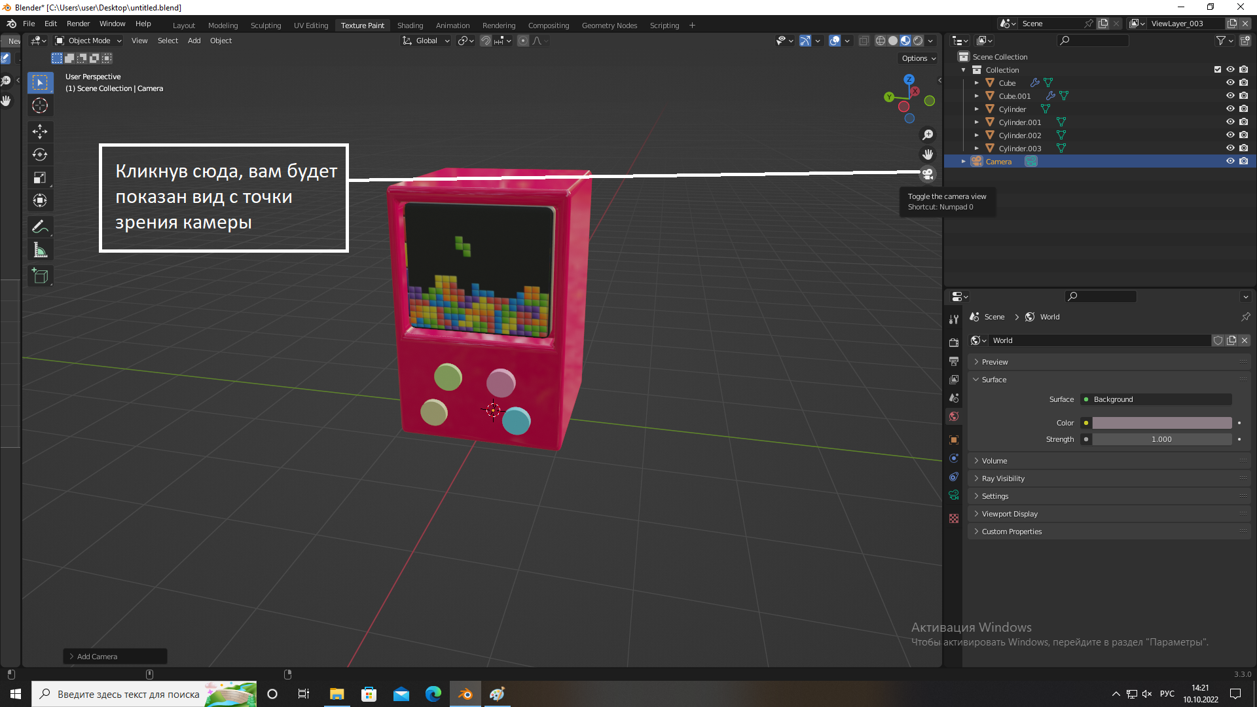The width and height of the screenshot is (1257, 707).
Task: Switch to the Shading workspace tab
Action: pyautogui.click(x=410, y=26)
